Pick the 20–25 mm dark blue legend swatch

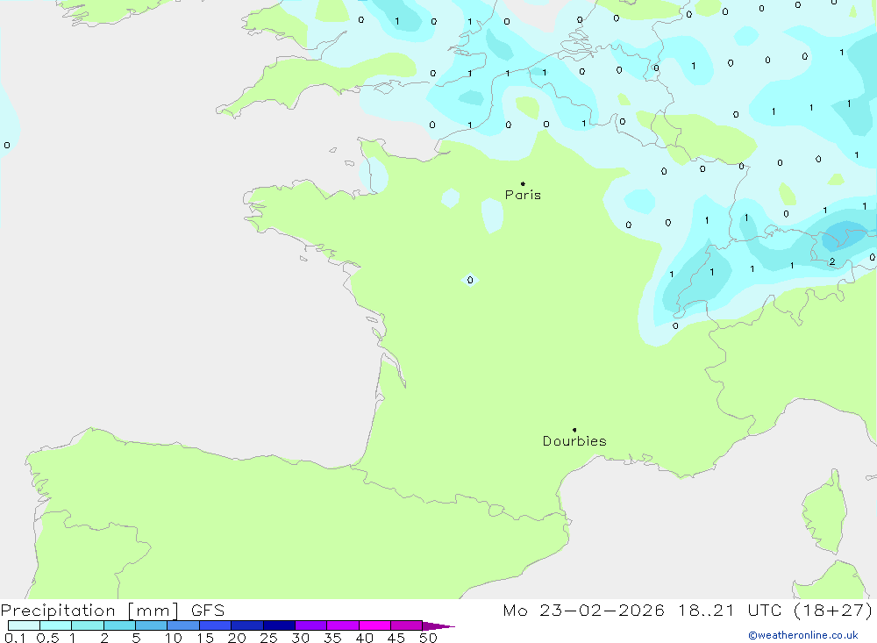(247, 625)
